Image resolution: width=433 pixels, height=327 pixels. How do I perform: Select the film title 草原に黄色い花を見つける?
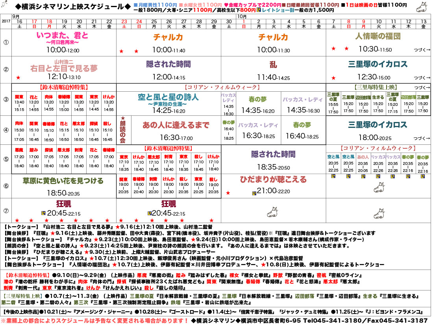[63, 181]
